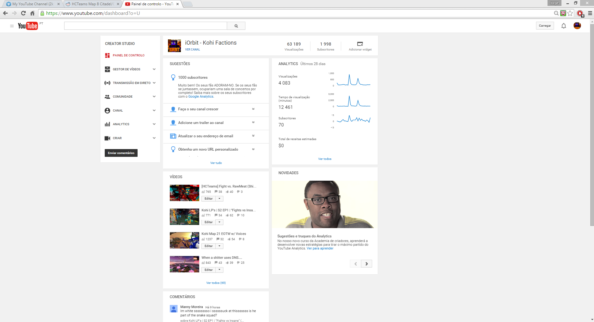594x322 pixels.
Task: Go to YouTube home via logo
Action: pos(28,26)
